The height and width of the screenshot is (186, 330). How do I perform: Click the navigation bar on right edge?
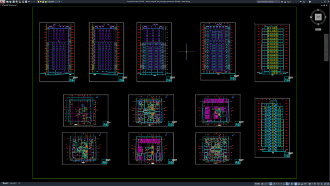pyautogui.click(x=326, y=48)
